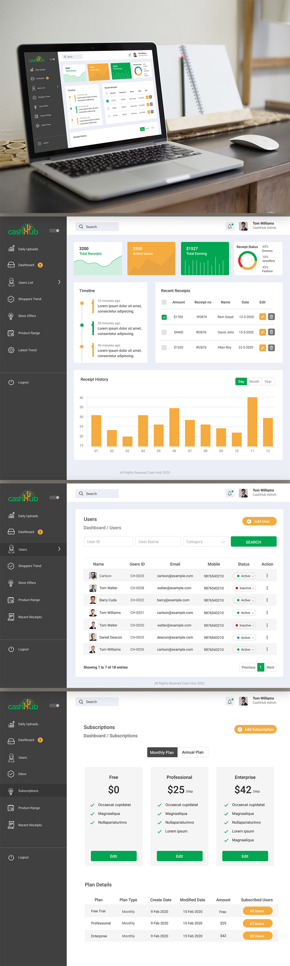Click the User Name input field
The height and width of the screenshot is (966, 290).
(158, 542)
